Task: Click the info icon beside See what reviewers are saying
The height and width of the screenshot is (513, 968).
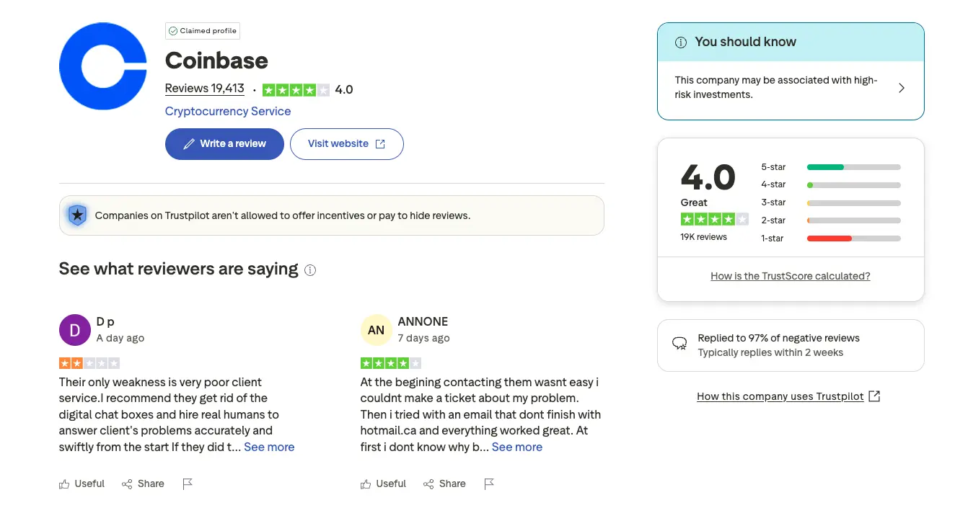Action: tap(310, 270)
